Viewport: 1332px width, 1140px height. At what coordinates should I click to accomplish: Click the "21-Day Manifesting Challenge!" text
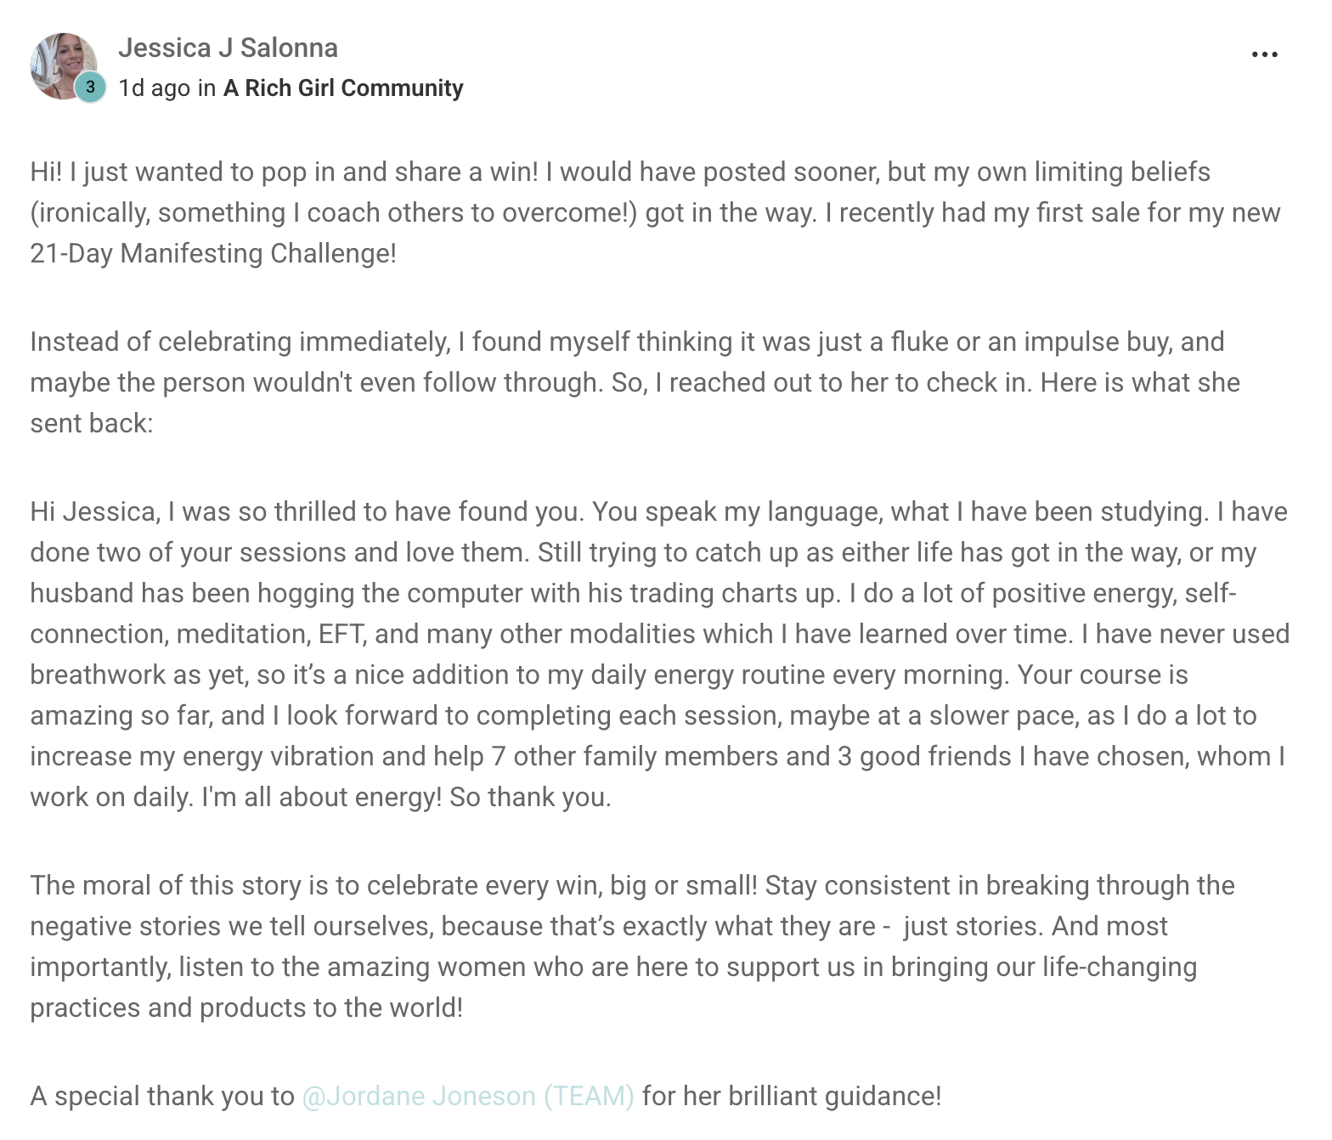(213, 253)
